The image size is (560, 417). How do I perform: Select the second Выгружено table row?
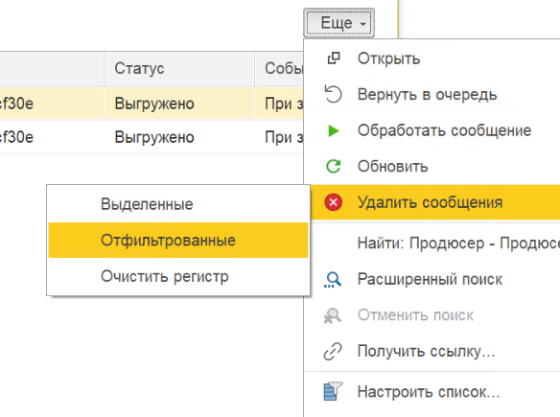coord(152,137)
